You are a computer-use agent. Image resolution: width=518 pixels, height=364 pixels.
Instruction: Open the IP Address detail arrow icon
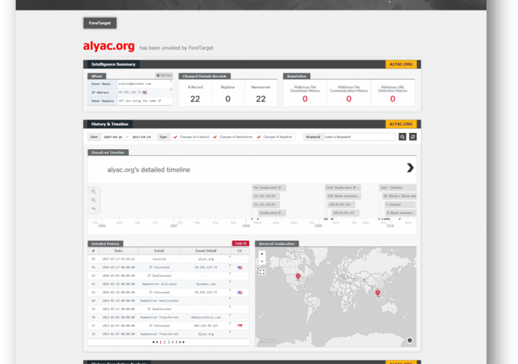[171, 90]
